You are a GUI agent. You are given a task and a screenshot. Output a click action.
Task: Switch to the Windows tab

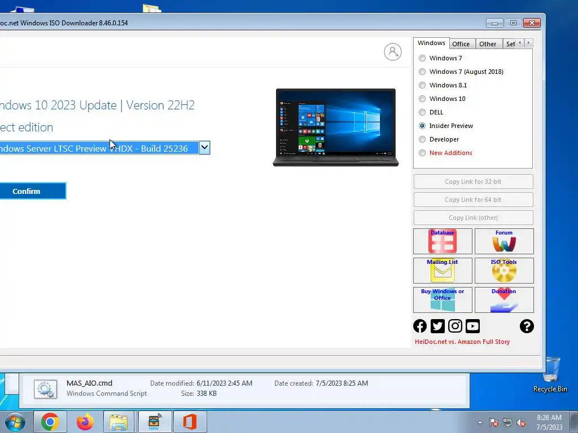coord(431,43)
